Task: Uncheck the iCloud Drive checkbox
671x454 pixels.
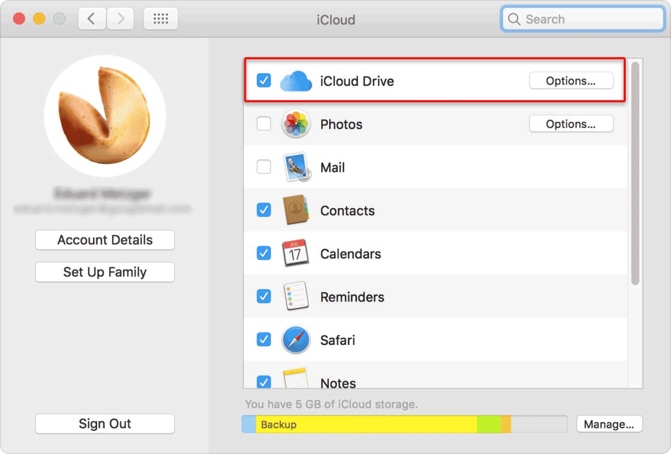Action: [x=264, y=80]
